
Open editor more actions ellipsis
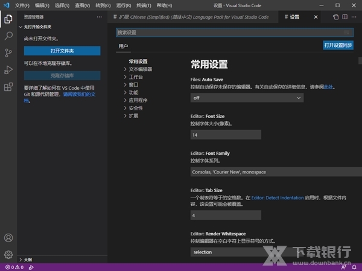(x=354, y=17)
